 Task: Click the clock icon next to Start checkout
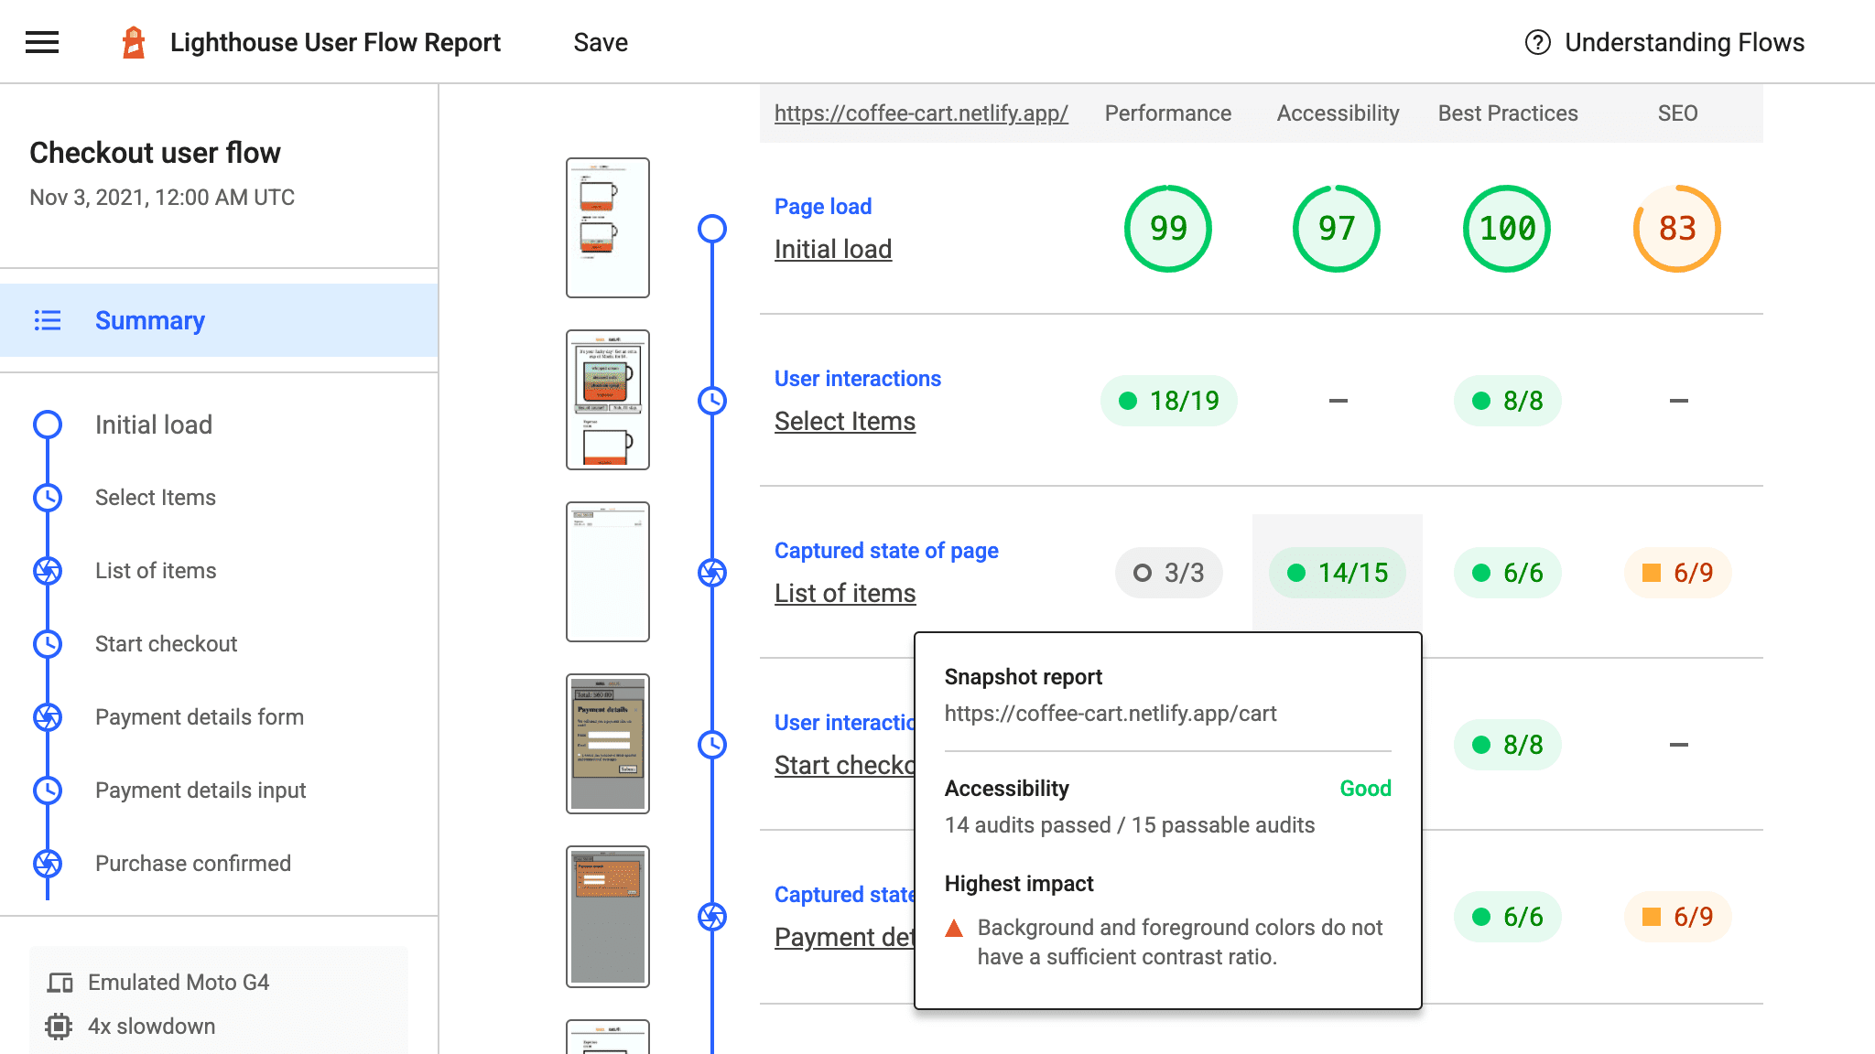tap(48, 643)
